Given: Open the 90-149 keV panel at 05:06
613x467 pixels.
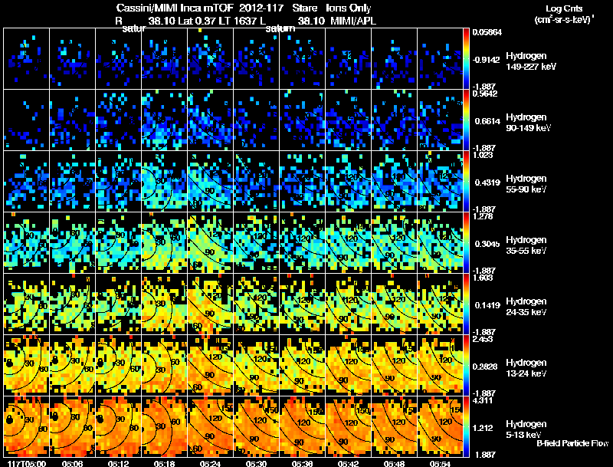Looking at the screenshot, I should click(x=73, y=120).
